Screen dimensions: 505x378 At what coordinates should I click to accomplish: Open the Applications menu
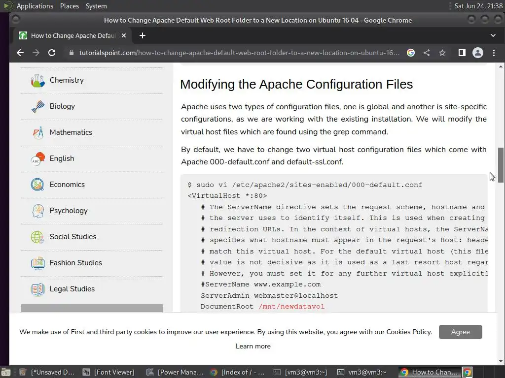pos(35,6)
